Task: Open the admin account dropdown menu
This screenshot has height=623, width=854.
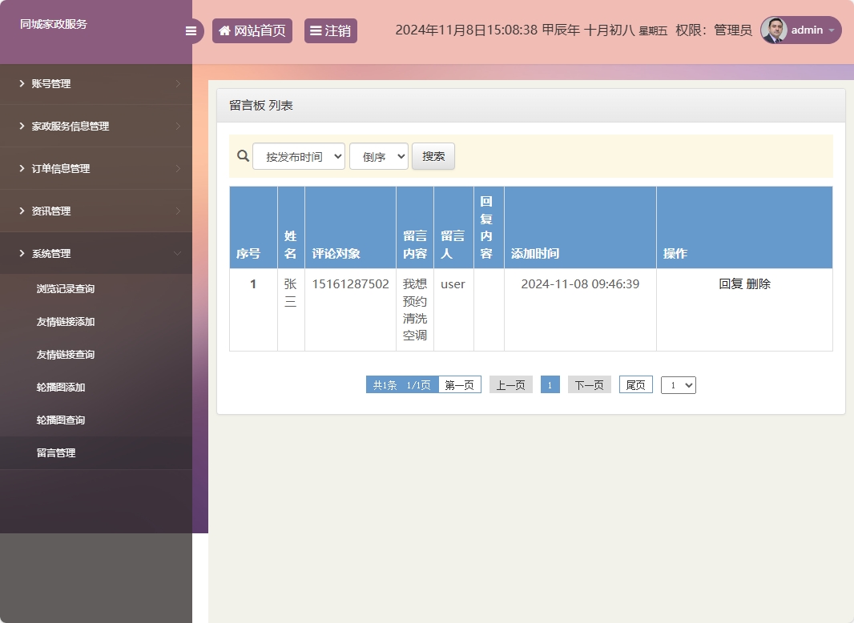Action: pyautogui.click(x=831, y=30)
